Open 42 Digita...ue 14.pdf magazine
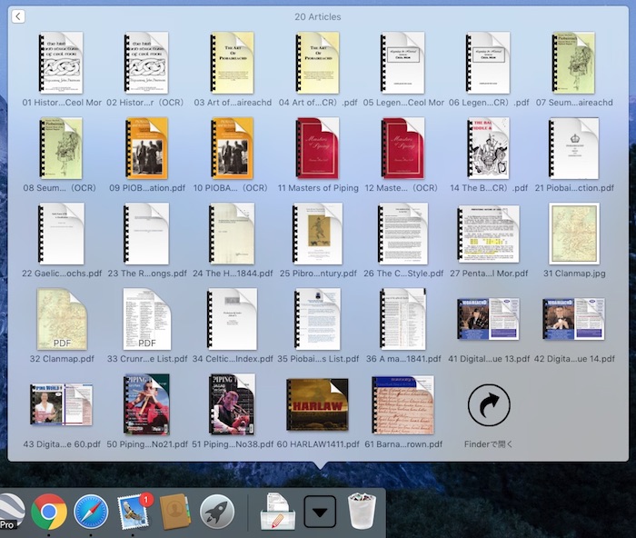This screenshot has height=538, width=636. pos(573,319)
